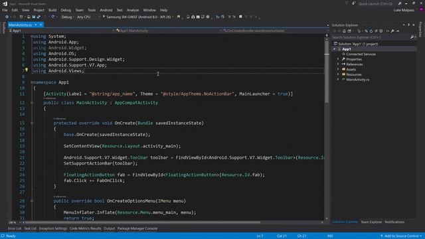Open the Samsung SM-G965F device dropdown arrow
425x239 pixels.
pyautogui.click(x=173, y=17)
